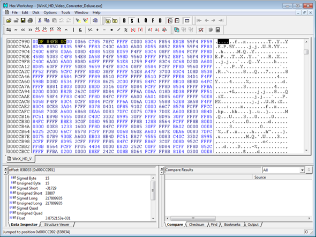This screenshot has width=316, height=237.
Task: Click the add plus operation icon
Action: click(x=97, y=30)
